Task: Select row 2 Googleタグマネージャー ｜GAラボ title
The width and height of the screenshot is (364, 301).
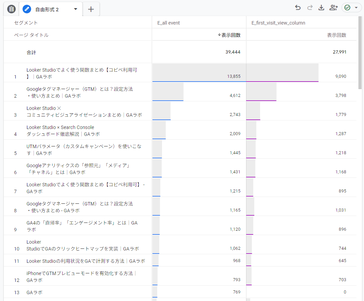Action: tap(80, 92)
